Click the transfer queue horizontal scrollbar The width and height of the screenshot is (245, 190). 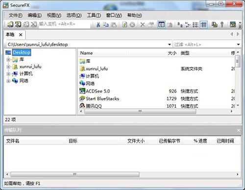(x=75, y=174)
